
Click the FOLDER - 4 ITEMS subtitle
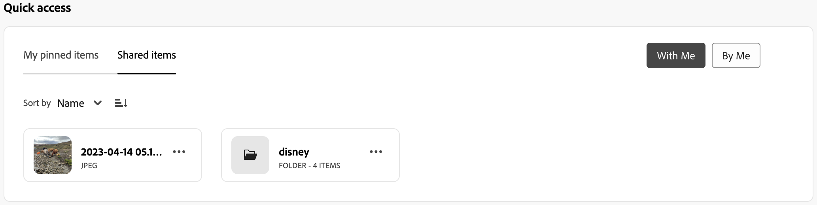[309, 166]
